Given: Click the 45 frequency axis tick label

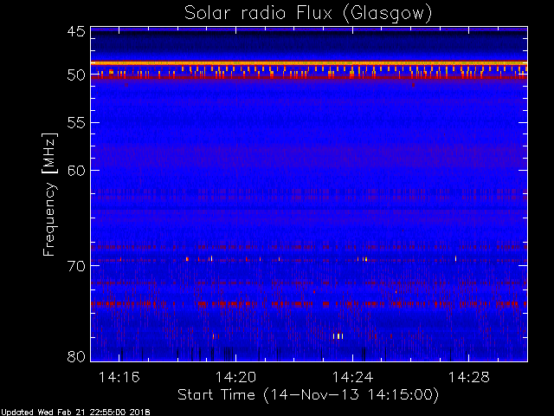Looking at the screenshot, I should click(76, 31).
